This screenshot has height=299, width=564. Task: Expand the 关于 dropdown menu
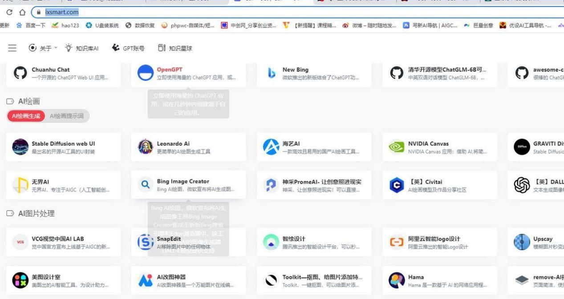coord(43,48)
